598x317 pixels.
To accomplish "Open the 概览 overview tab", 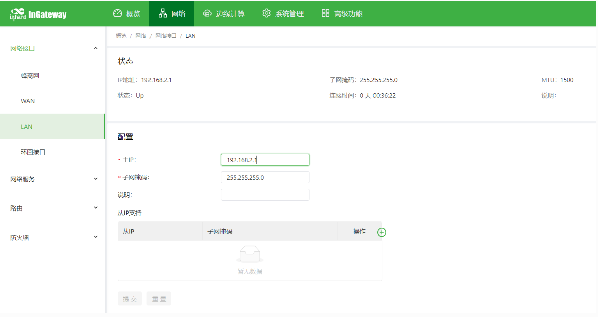I will point(127,14).
